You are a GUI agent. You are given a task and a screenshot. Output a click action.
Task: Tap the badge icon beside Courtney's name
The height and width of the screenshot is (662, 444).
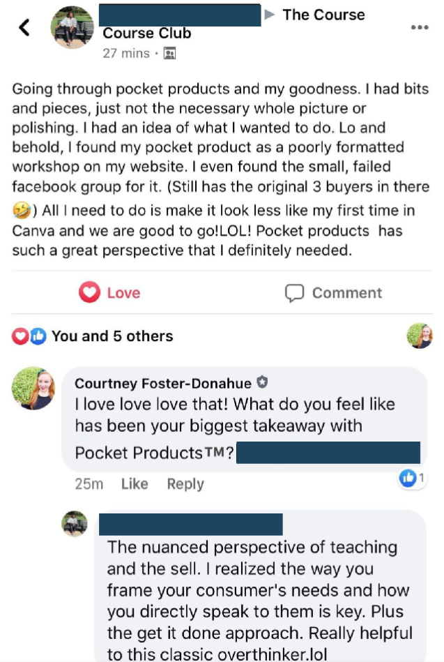pyautogui.click(x=263, y=382)
